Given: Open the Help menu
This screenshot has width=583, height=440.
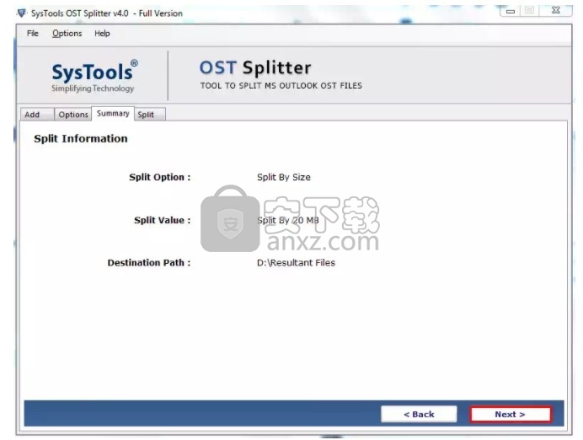Looking at the screenshot, I should (x=102, y=34).
